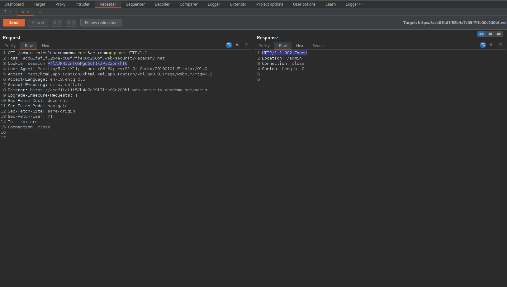This screenshot has width=507, height=287.
Task: Open Project options tab
Action: click(270, 4)
